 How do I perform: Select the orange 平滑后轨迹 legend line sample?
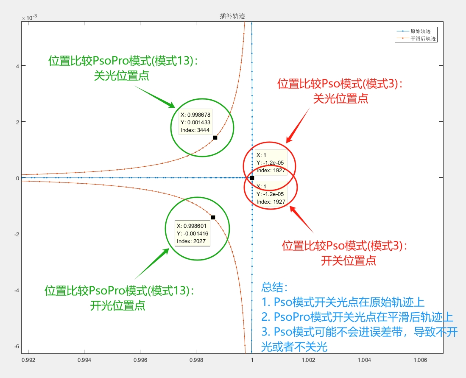[404, 38]
